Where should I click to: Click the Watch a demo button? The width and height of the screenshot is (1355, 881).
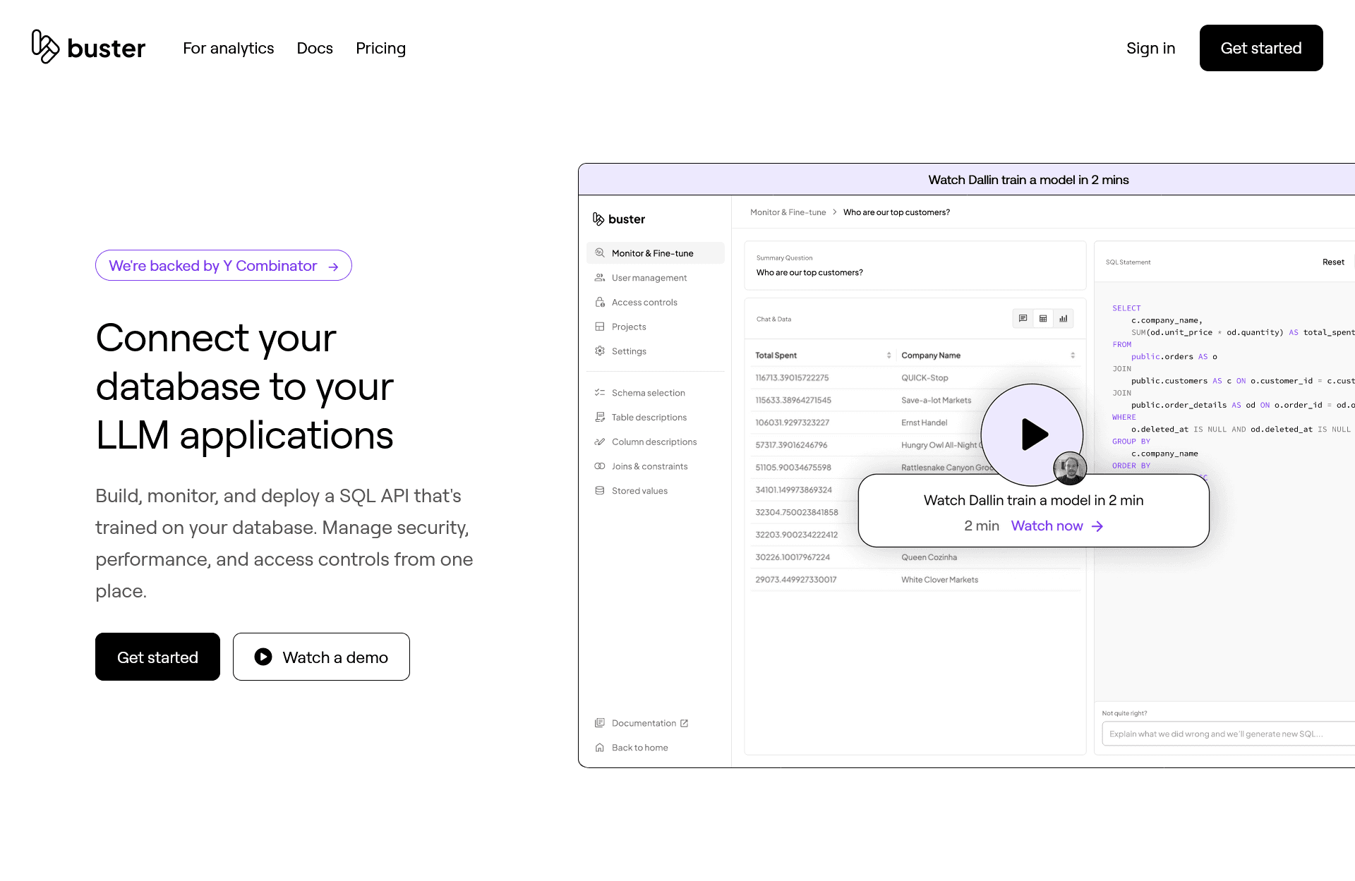click(x=321, y=657)
